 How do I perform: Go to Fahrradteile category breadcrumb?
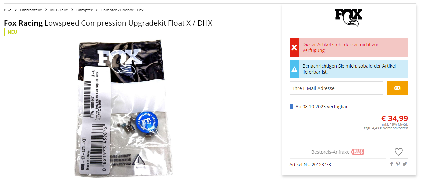[x=31, y=10]
